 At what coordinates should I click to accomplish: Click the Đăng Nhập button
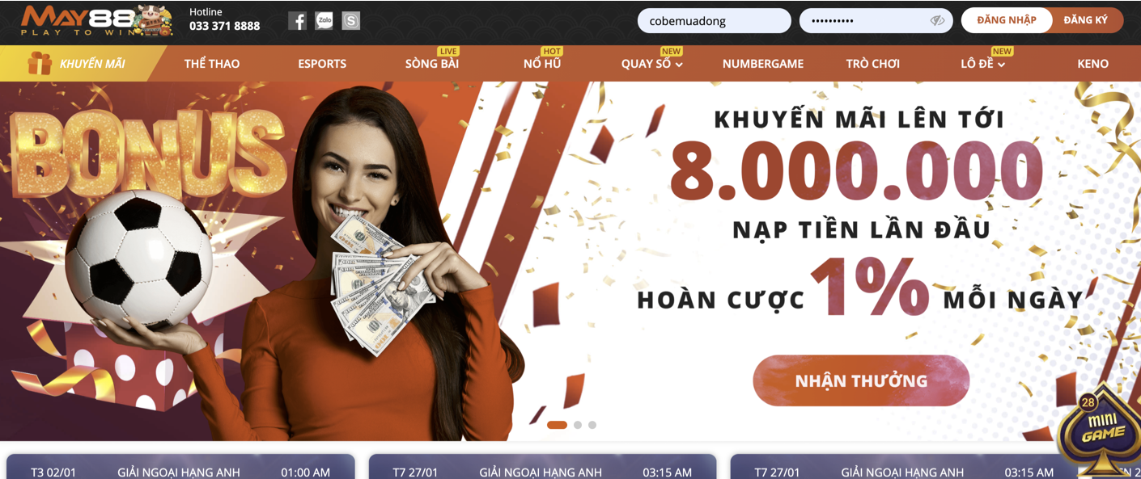coord(1007,20)
